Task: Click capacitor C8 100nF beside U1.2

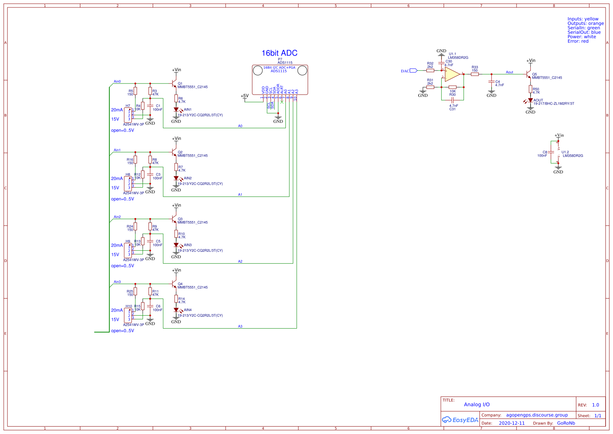Action: [x=551, y=152]
